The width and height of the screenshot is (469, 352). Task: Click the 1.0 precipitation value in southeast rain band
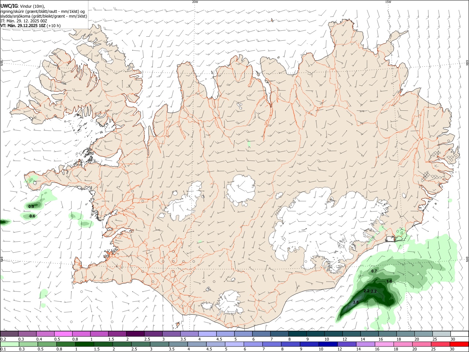pyautogui.click(x=389, y=281)
